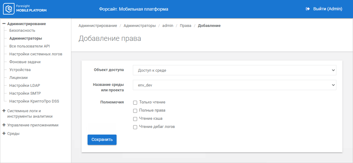353x163 pixels.
Task: Click the logout arrow icon in header
Action: 308,9
